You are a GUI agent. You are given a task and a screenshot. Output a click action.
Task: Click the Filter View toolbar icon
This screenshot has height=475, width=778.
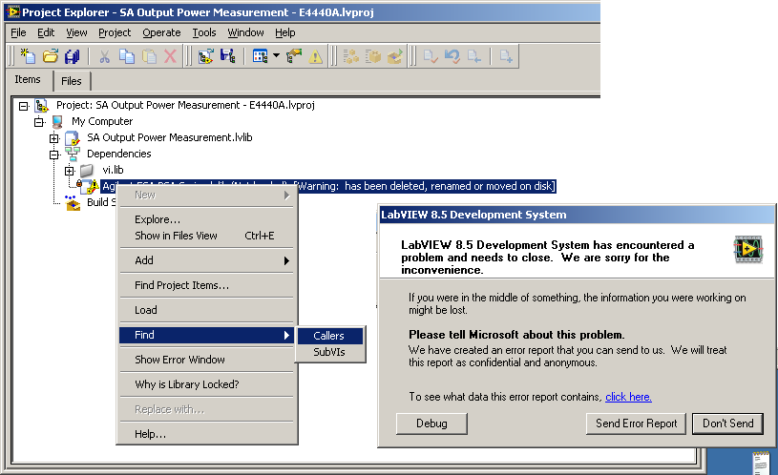tap(260, 56)
